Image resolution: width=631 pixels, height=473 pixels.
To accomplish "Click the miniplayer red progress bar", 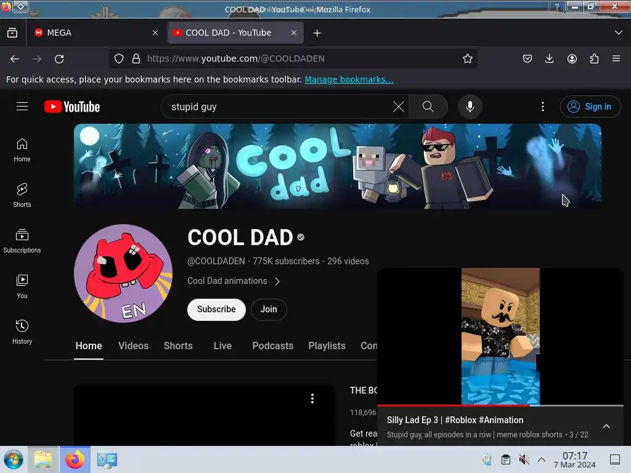I will coord(454,405).
